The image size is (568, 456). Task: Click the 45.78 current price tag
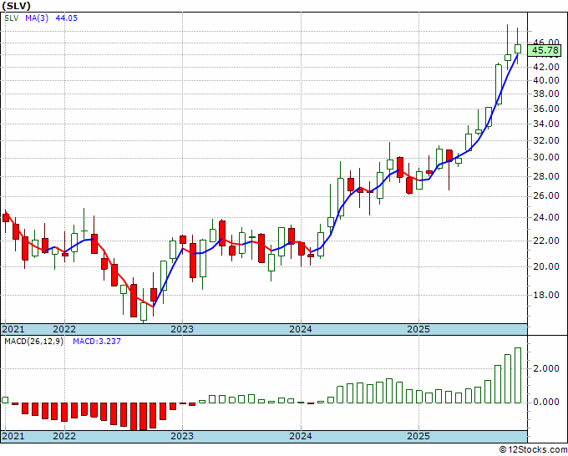tap(544, 51)
